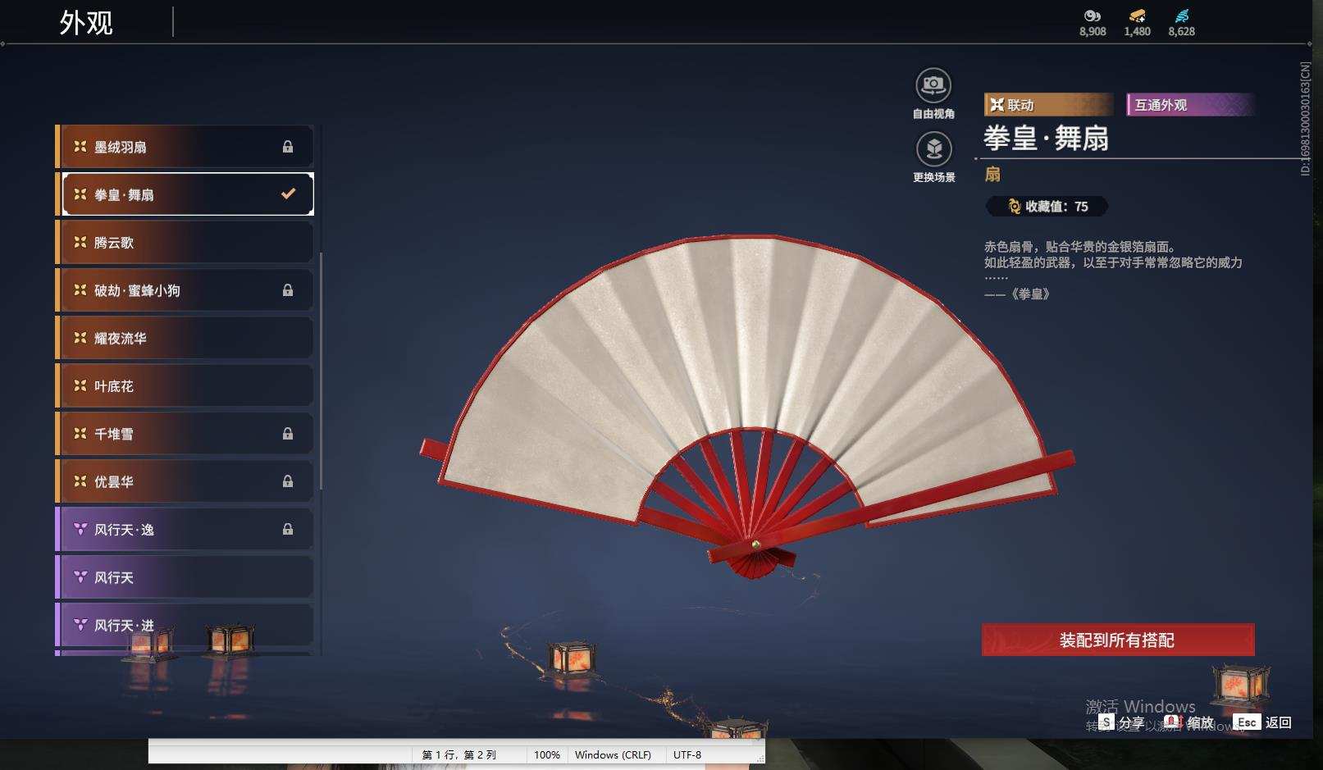This screenshot has width=1323, height=770.
Task: Click the lock icon on 风行天·逸
Action: 288,530
